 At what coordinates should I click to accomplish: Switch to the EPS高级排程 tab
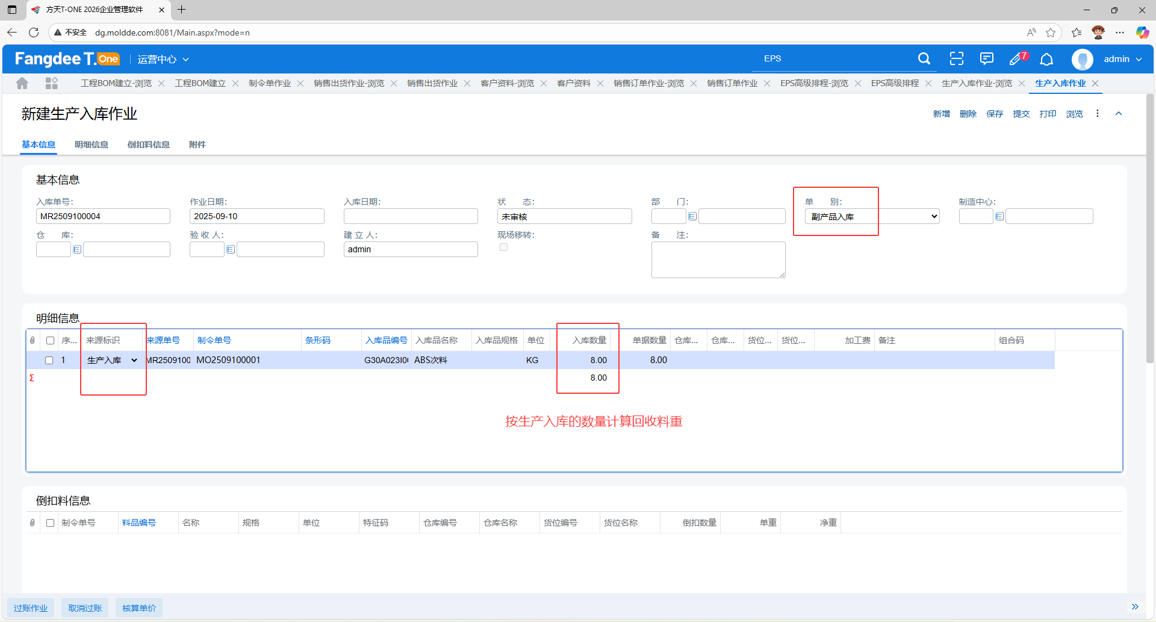[x=894, y=84]
